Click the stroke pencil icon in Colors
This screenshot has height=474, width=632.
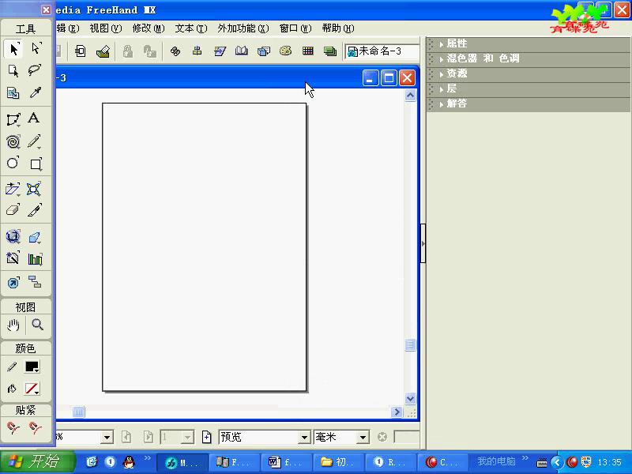[x=12, y=367]
